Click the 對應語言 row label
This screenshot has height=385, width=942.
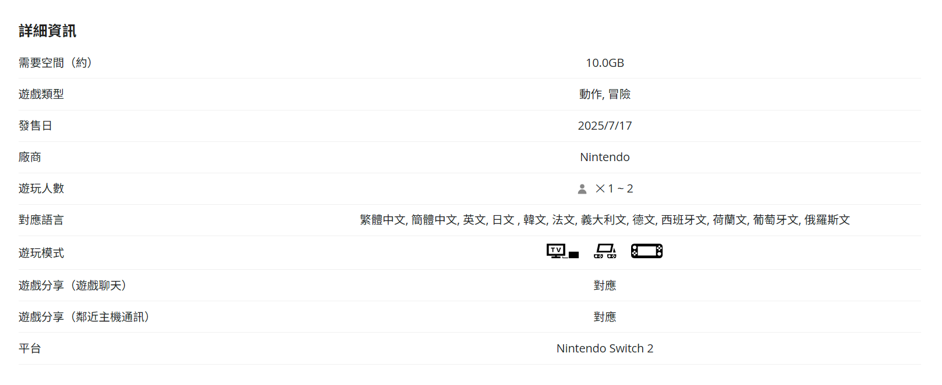[x=41, y=220]
